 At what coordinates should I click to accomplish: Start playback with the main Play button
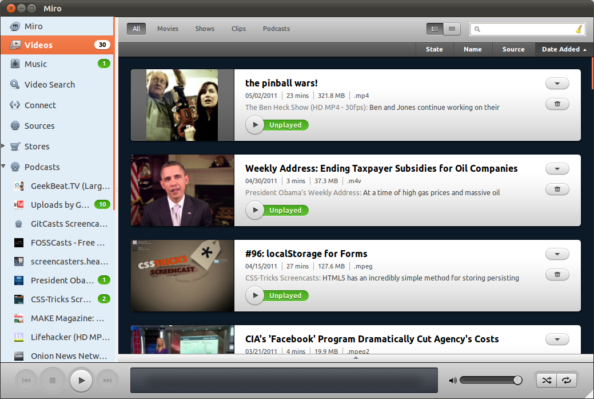point(81,381)
